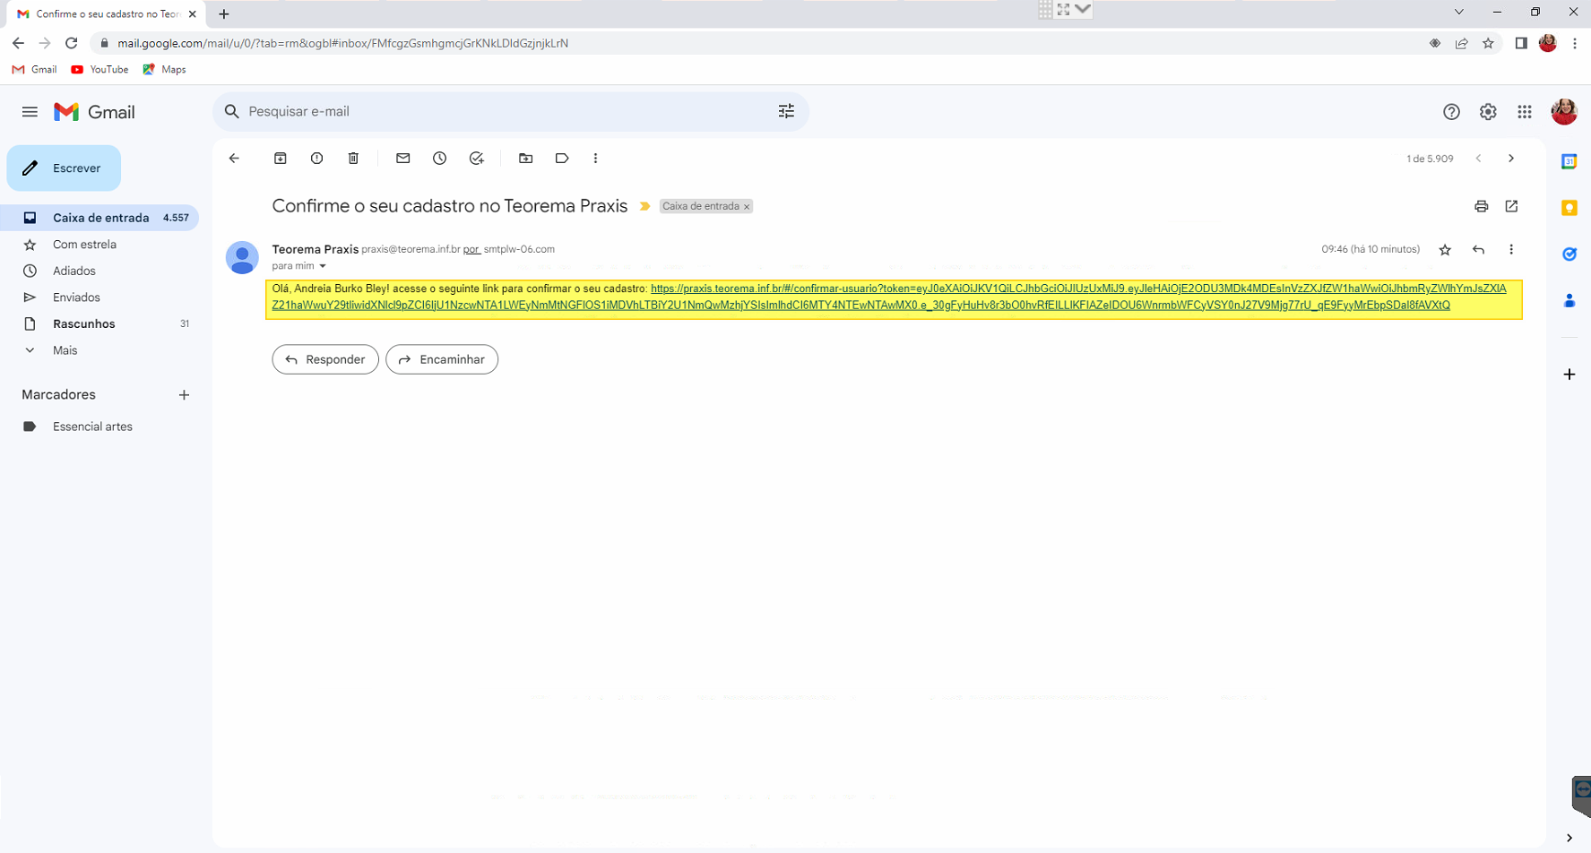The height and width of the screenshot is (853, 1591).
Task: Open Rascunhos folder
Action: [x=99, y=323]
